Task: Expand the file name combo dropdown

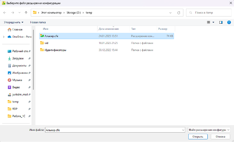Action: point(183,130)
